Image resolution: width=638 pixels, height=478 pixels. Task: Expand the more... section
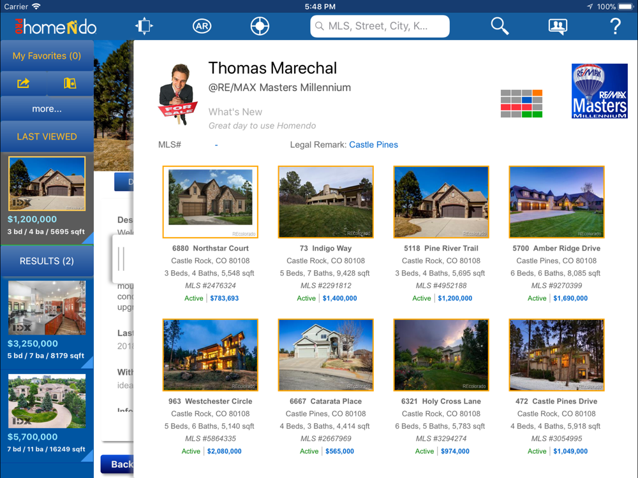pos(47,109)
